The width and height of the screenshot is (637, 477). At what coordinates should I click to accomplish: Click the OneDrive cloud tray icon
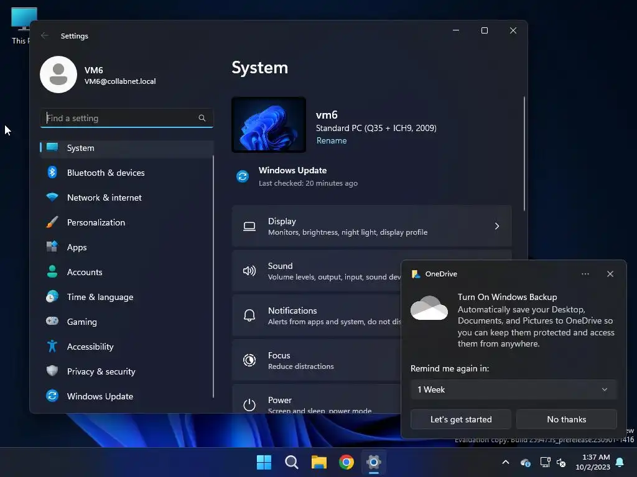[525, 462]
